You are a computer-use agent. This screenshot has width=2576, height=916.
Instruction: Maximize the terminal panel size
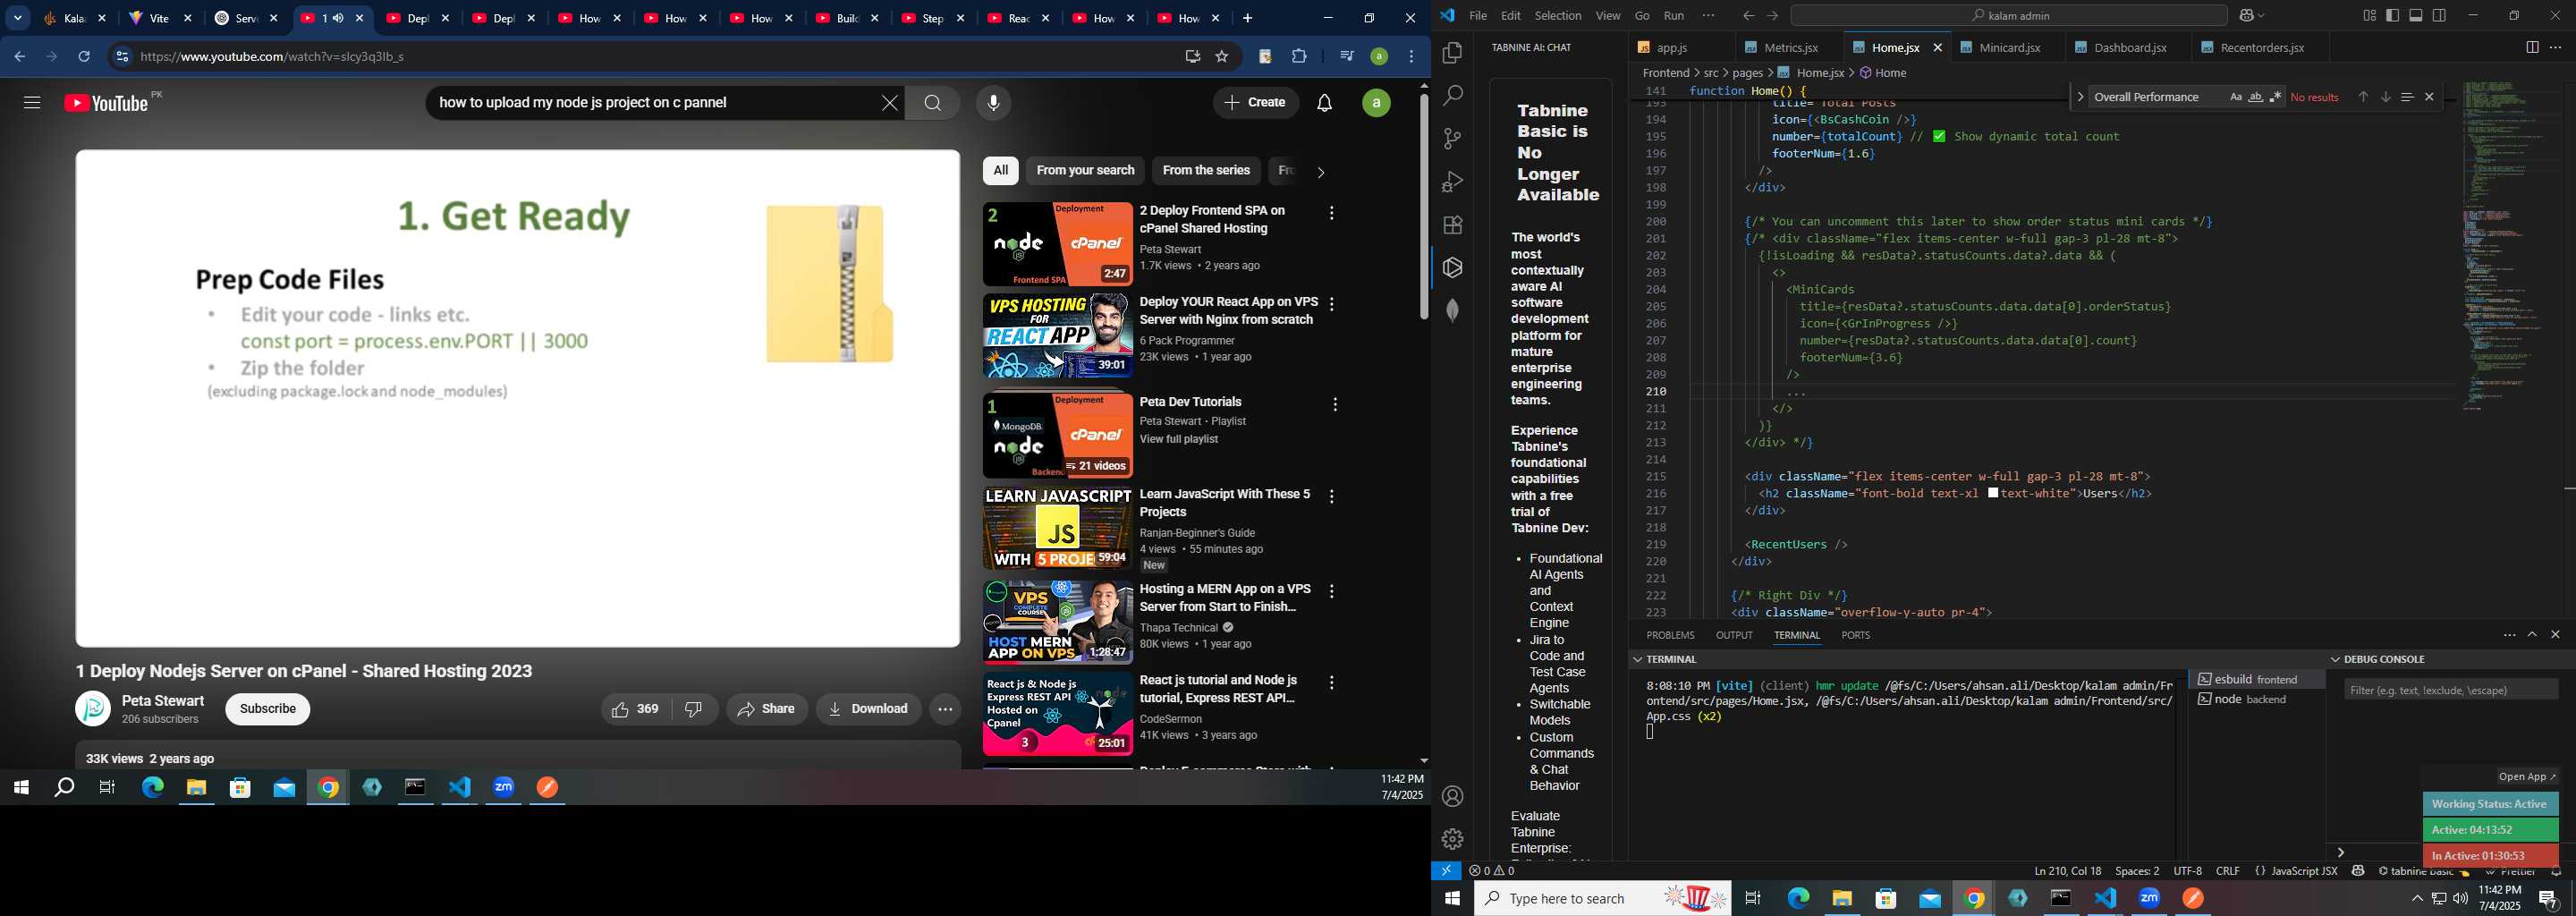click(2532, 635)
